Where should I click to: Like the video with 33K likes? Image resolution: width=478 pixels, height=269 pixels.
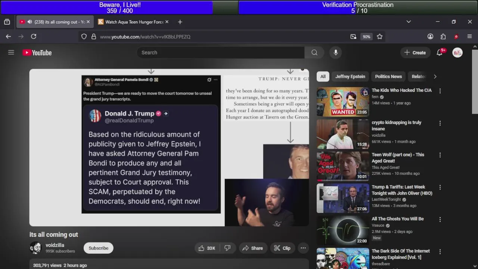pyautogui.click(x=207, y=248)
